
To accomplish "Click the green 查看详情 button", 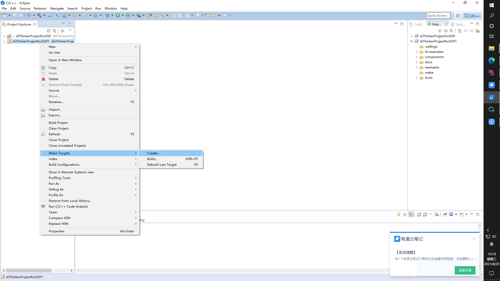I will pyautogui.click(x=465, y=270).
